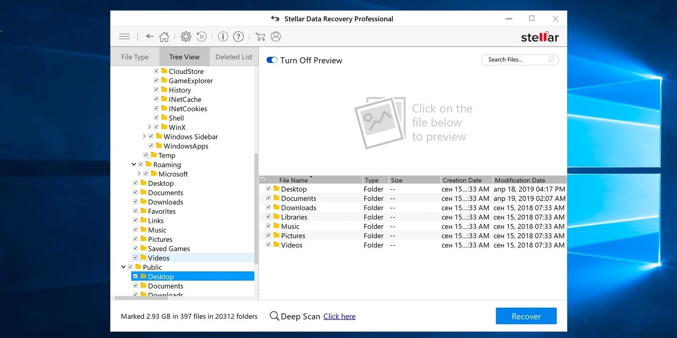Sort by Type column header
The width and height of the screenshot is (677, 338).
pyautogui.click(x=376, y=180)
